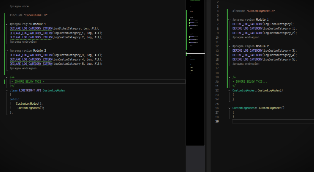
Task: Collapse the CustomLogModes destructor body
Action: 229,108
